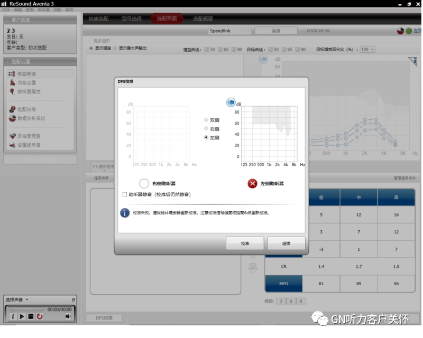Click the red loop icon in sound player

pos(40,316)
